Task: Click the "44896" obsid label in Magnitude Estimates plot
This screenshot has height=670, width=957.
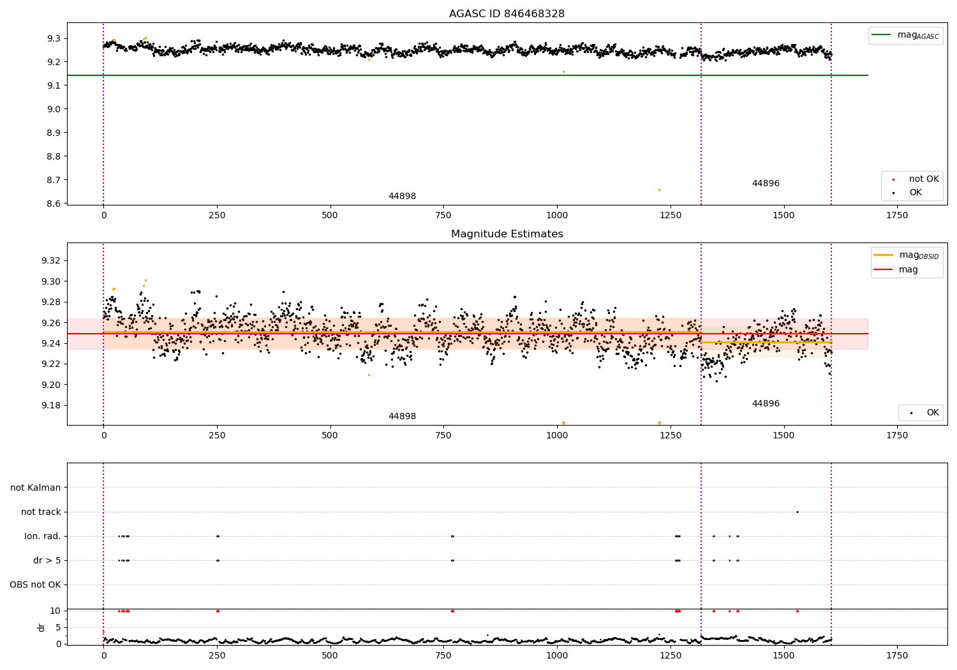Action: point(766,404)
